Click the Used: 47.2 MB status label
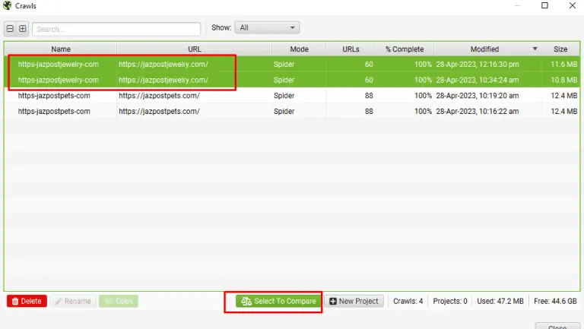Image resolution: width=584 pixels, height=329 pixels. (x=500, y=301)
